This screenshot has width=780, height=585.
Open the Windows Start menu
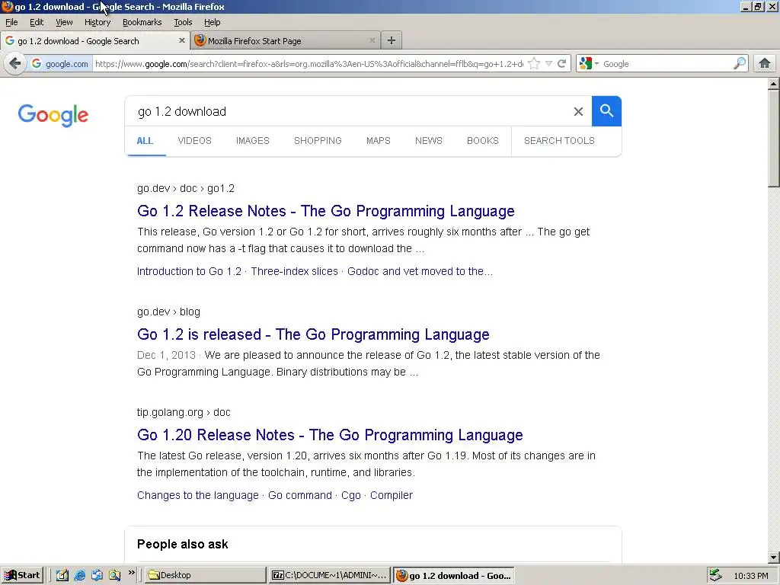22,575
